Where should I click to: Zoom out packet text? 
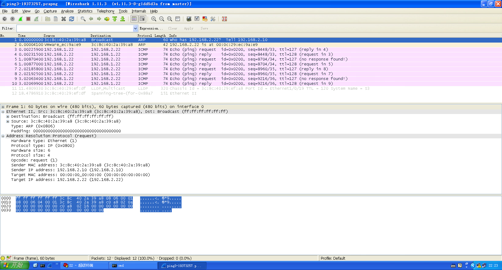(x=162, y=19)
